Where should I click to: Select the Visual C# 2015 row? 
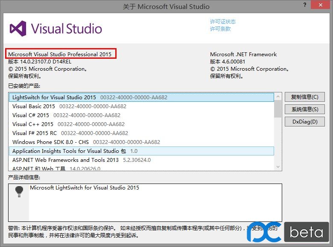click(x=141, y=115)
